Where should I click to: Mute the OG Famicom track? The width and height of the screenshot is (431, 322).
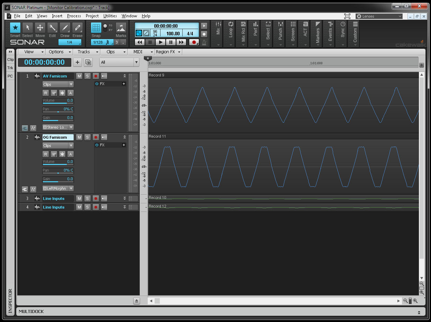[x=79, y=137]
